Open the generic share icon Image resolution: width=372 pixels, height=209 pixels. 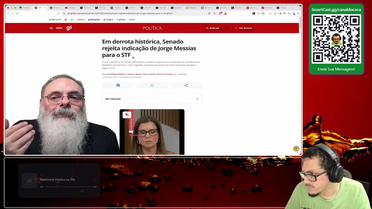click(x=186, y=85)
